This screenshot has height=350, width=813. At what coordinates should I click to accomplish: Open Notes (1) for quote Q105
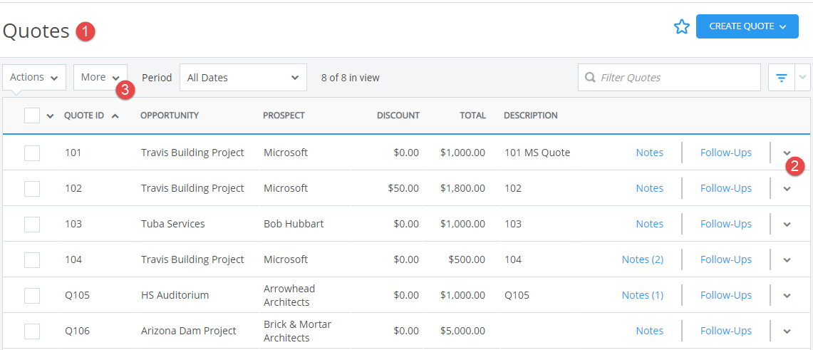643,295
